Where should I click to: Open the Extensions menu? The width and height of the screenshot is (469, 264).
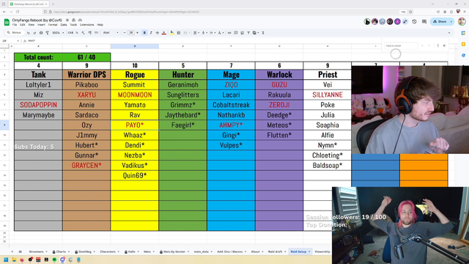[x=86, y=25]
